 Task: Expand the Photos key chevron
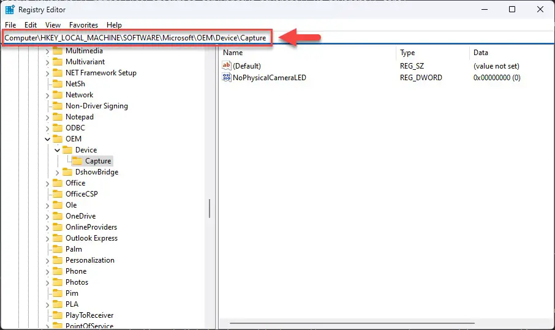47,282
